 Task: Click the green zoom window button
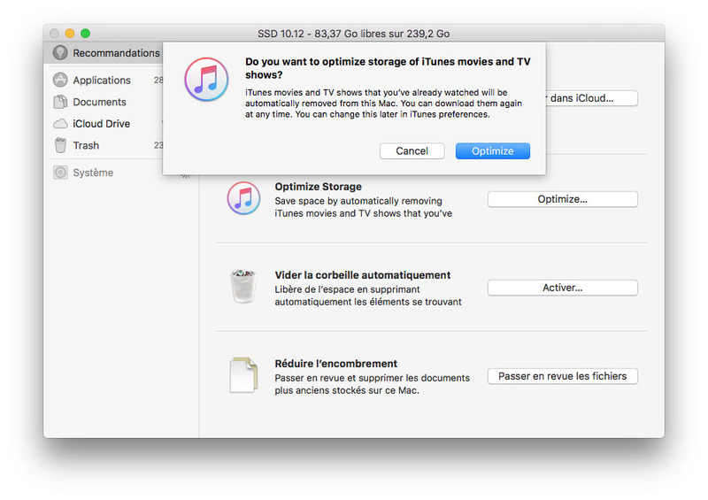(85, 34)
